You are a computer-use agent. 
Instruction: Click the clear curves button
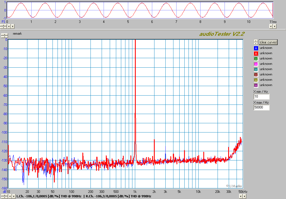[268, 42]
